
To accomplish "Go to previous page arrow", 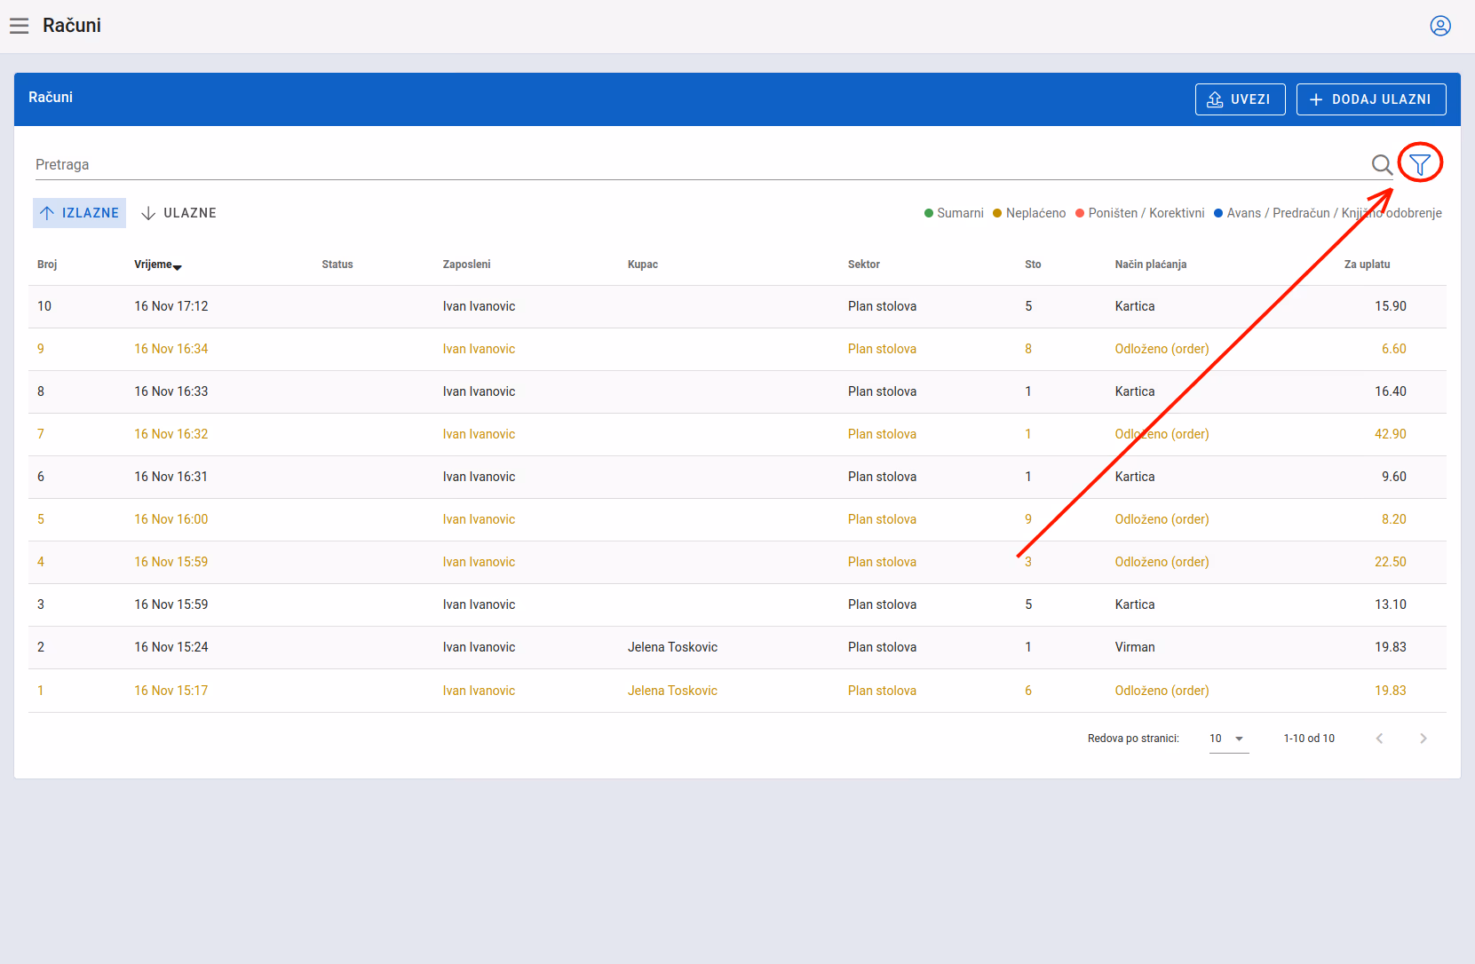I will (x=1379, y=739).
